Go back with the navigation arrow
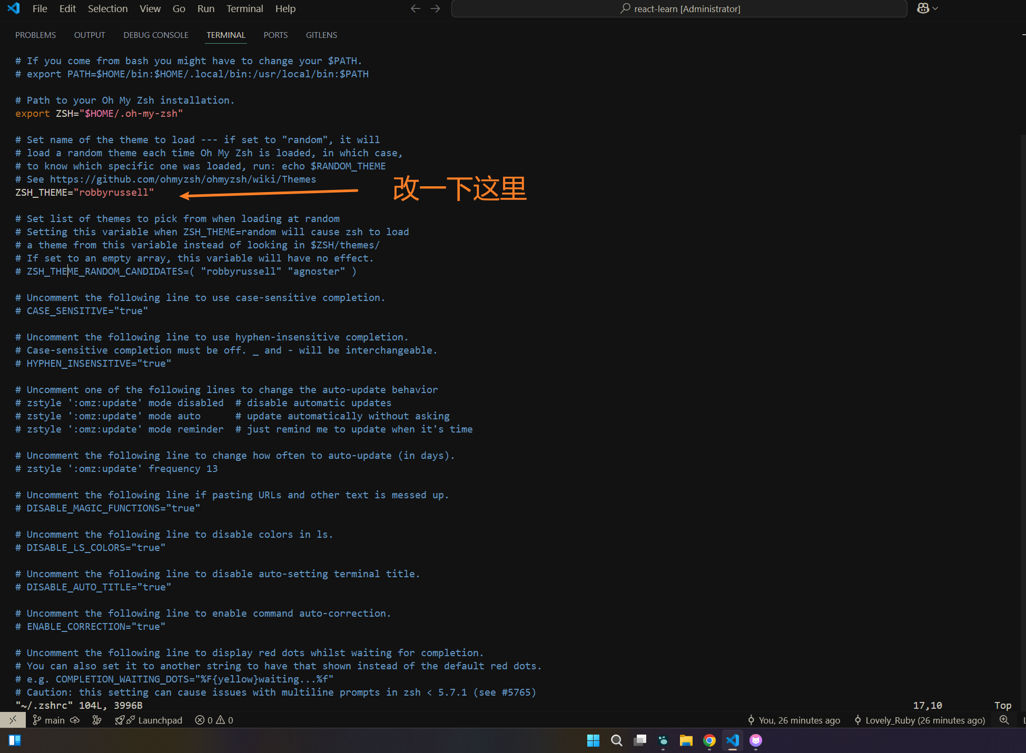1026x753 pixels. click(416, 8)
